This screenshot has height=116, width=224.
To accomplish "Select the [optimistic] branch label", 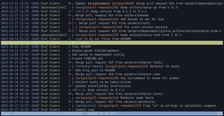I will click(x=86, y=106).
